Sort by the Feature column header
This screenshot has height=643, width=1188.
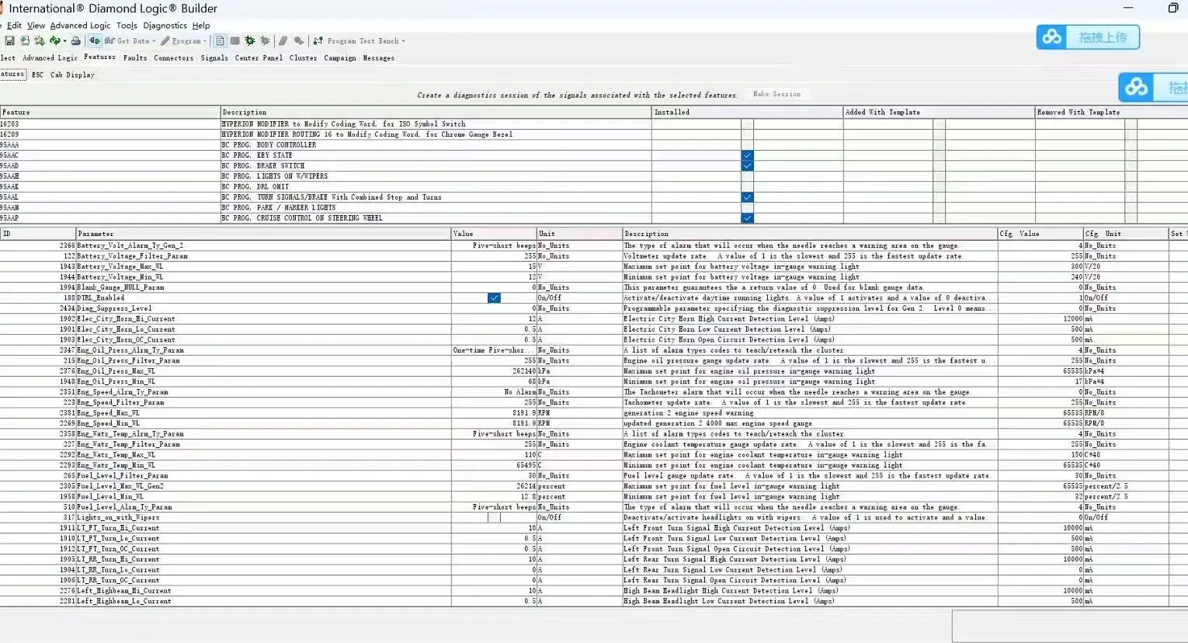click(x=110, y=112)
